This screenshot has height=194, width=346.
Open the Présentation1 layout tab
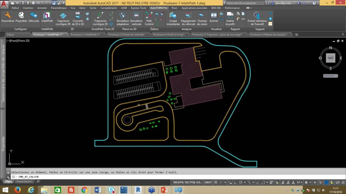tap(24, 182)
